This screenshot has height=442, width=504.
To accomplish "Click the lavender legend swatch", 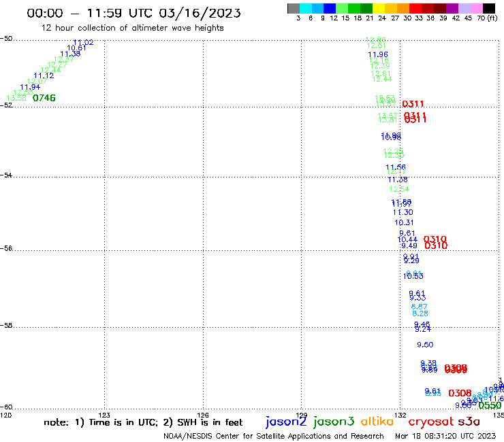I will (464, 8).
